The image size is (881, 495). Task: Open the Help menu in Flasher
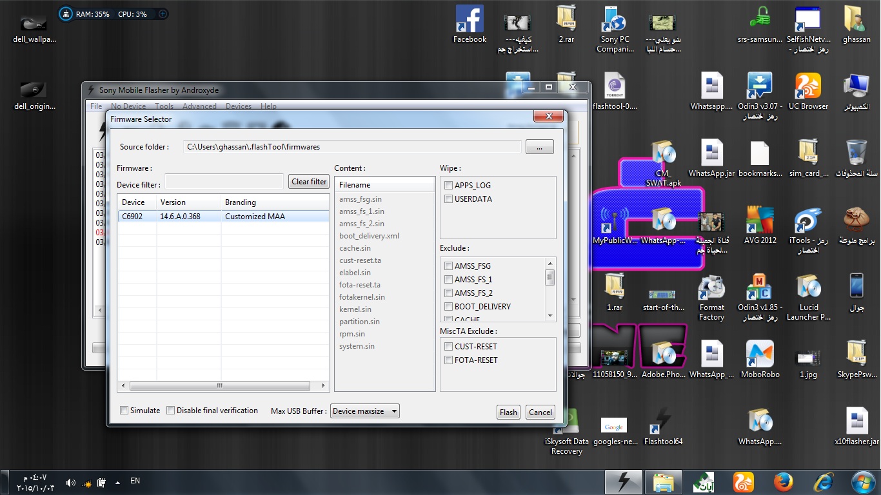(268, 106)
